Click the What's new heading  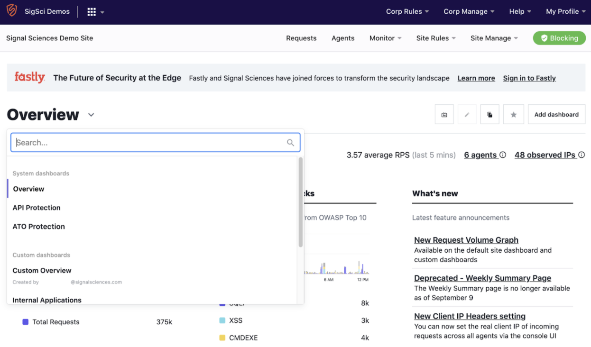[x=435, y=193]
